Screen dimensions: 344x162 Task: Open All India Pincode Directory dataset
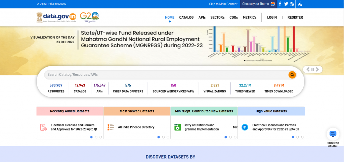[136, 127]
